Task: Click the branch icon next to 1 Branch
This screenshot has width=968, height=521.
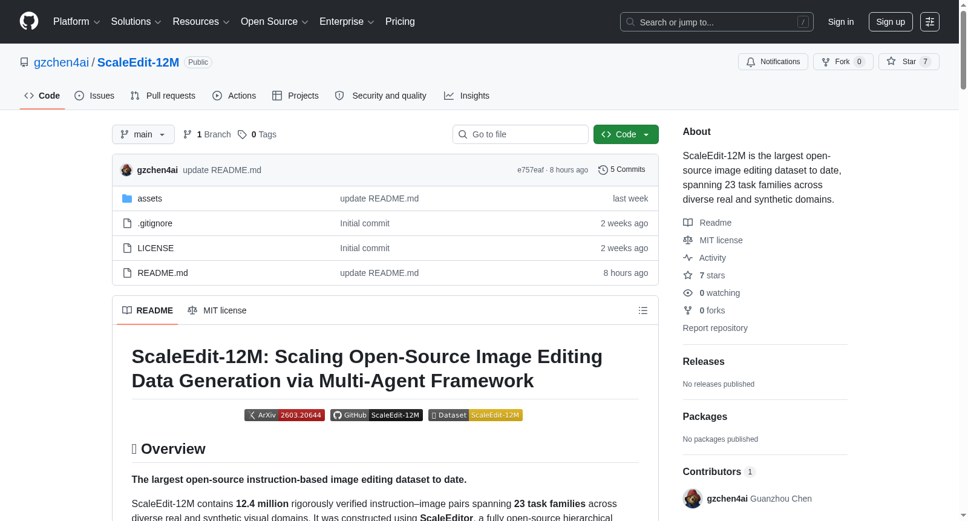Action: 188,134
